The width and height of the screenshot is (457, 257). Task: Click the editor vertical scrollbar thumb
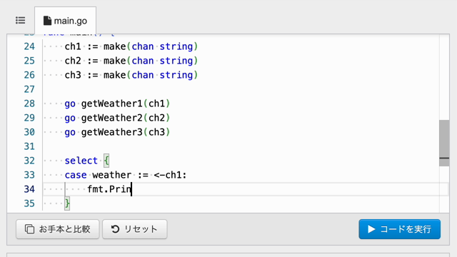(444, 143)
